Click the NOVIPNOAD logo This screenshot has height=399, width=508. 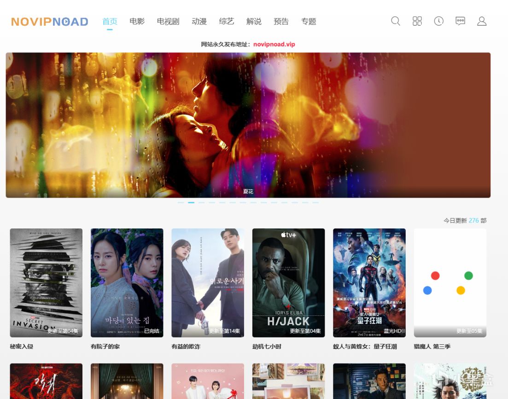50,22
